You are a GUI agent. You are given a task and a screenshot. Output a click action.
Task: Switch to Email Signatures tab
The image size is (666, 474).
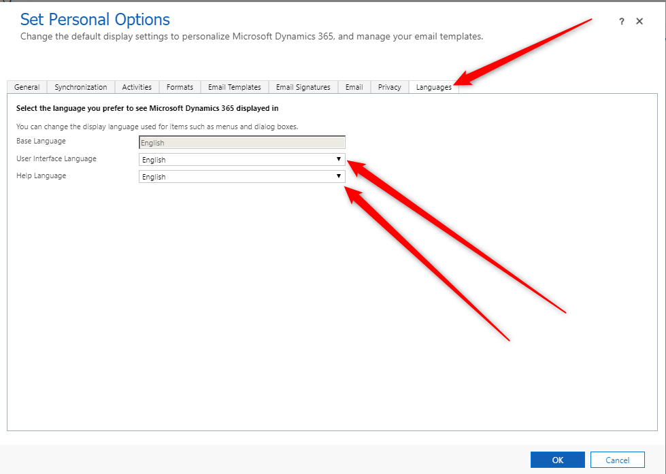[x=303, y=87]
